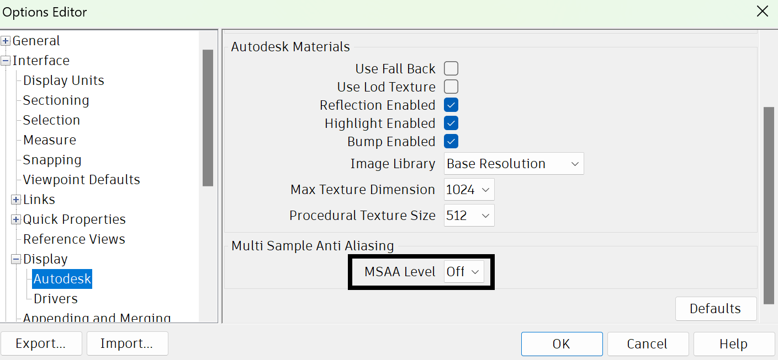Select the Drivers tree item

pos(54,298)
